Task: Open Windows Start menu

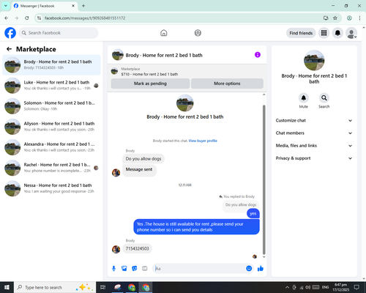Action: click(7, 287)
